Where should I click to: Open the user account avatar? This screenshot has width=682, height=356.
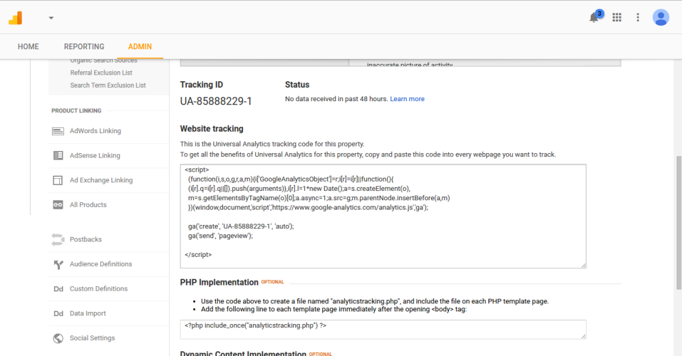click(660, 17)
